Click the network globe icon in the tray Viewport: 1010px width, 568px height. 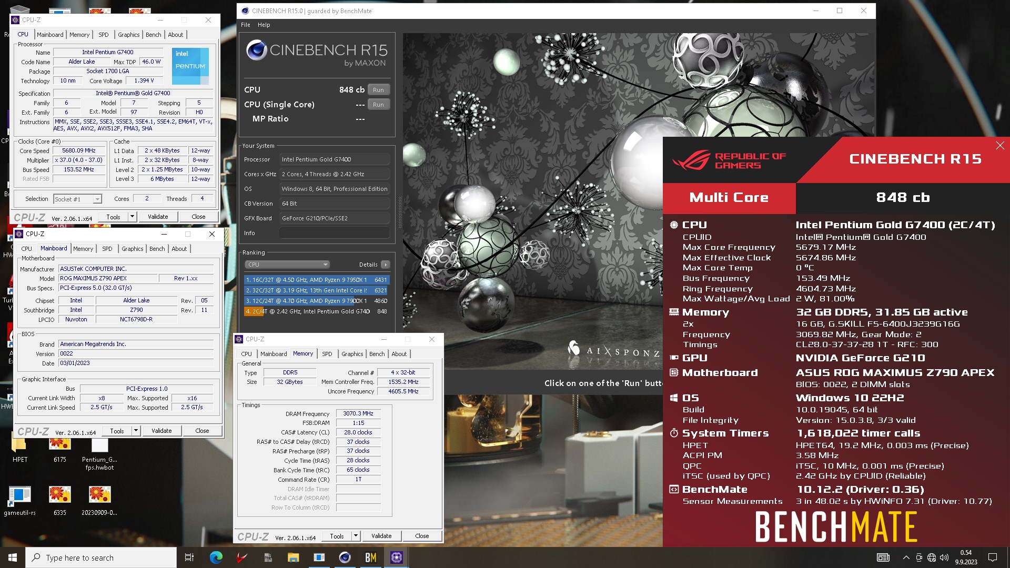932,557
